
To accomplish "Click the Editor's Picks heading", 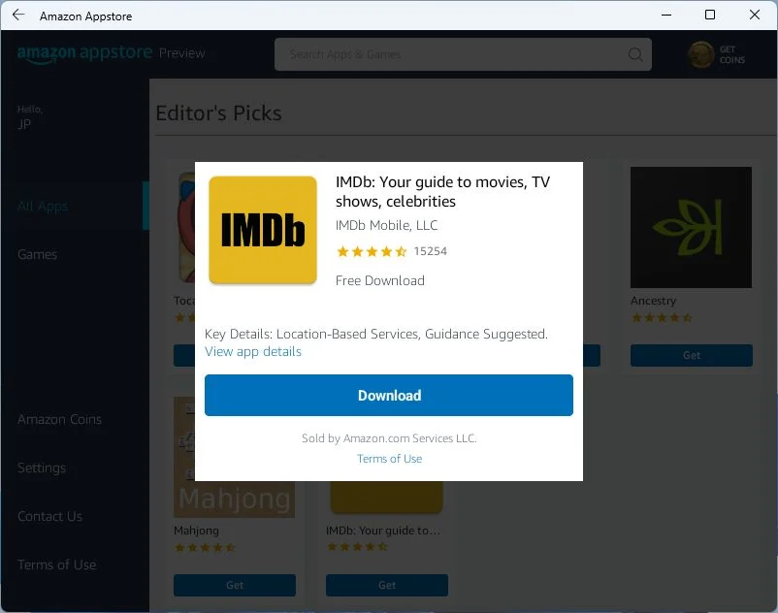I will click(x=219, y=113).
